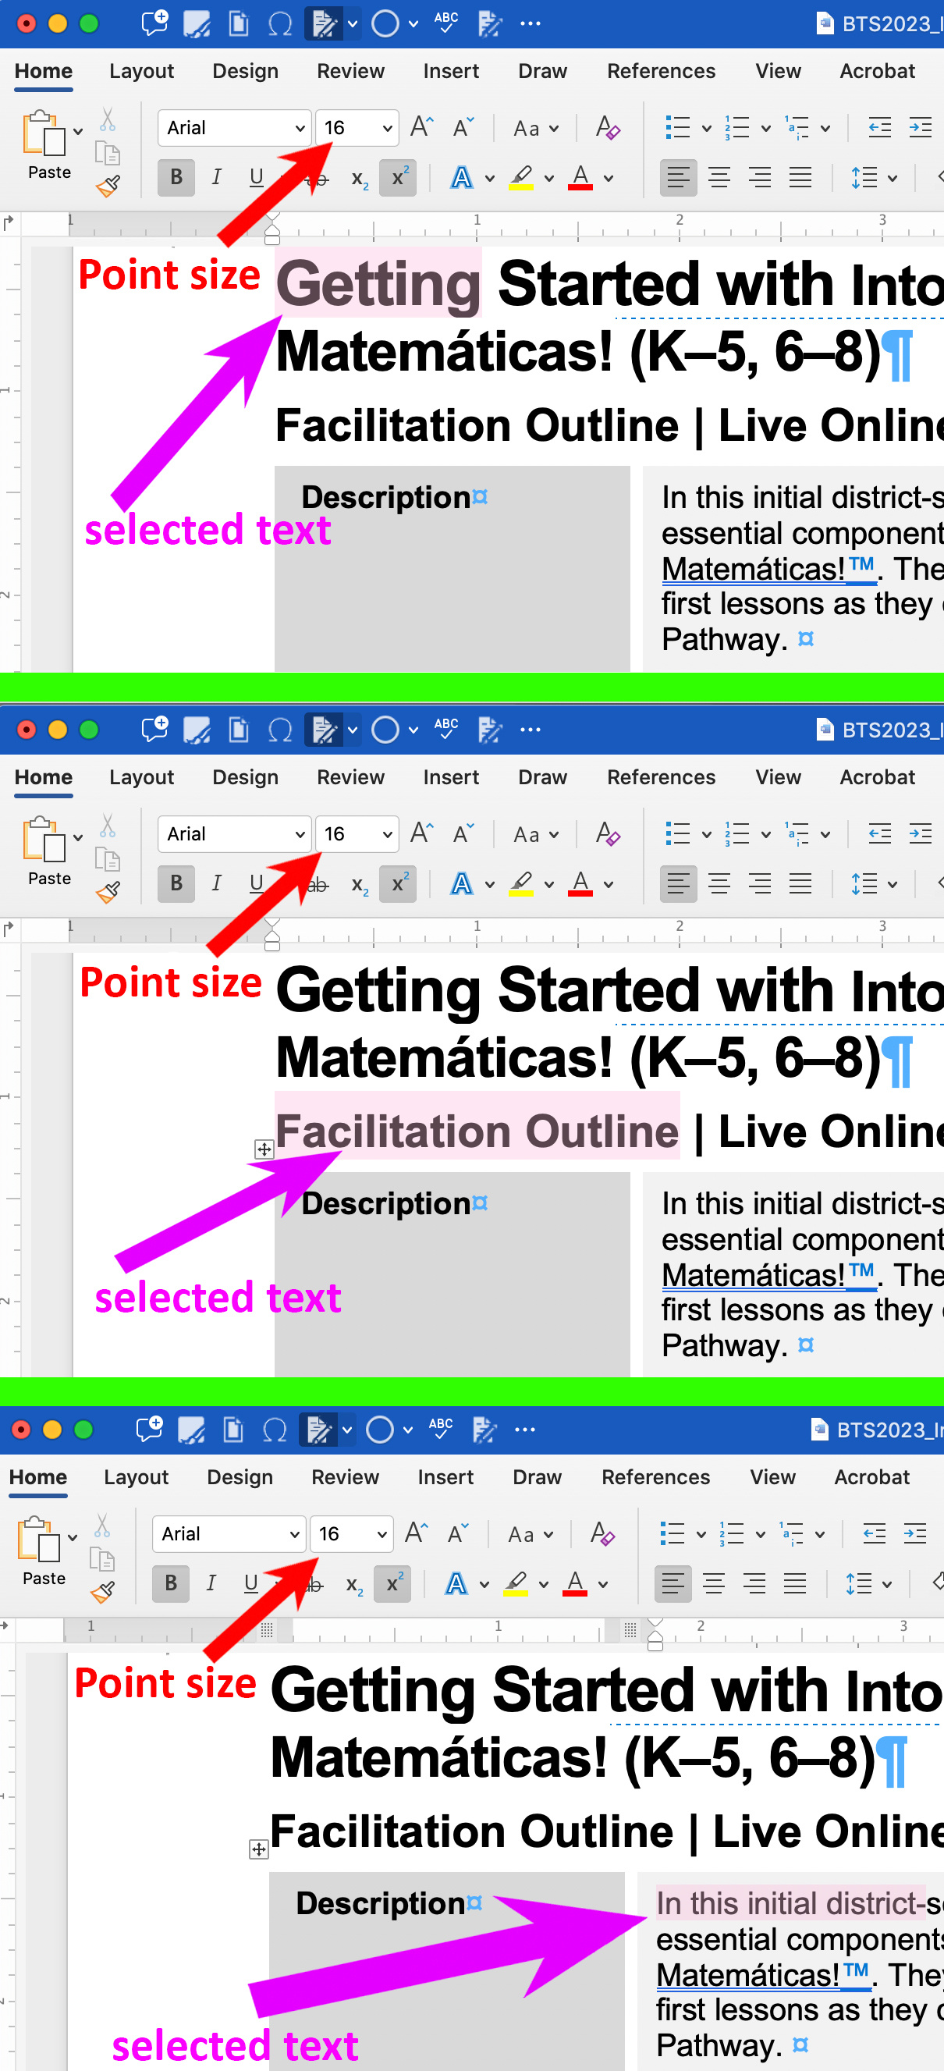
Task: Toggle Italic in bottom window ribbon
Action: coord(210,1584)
